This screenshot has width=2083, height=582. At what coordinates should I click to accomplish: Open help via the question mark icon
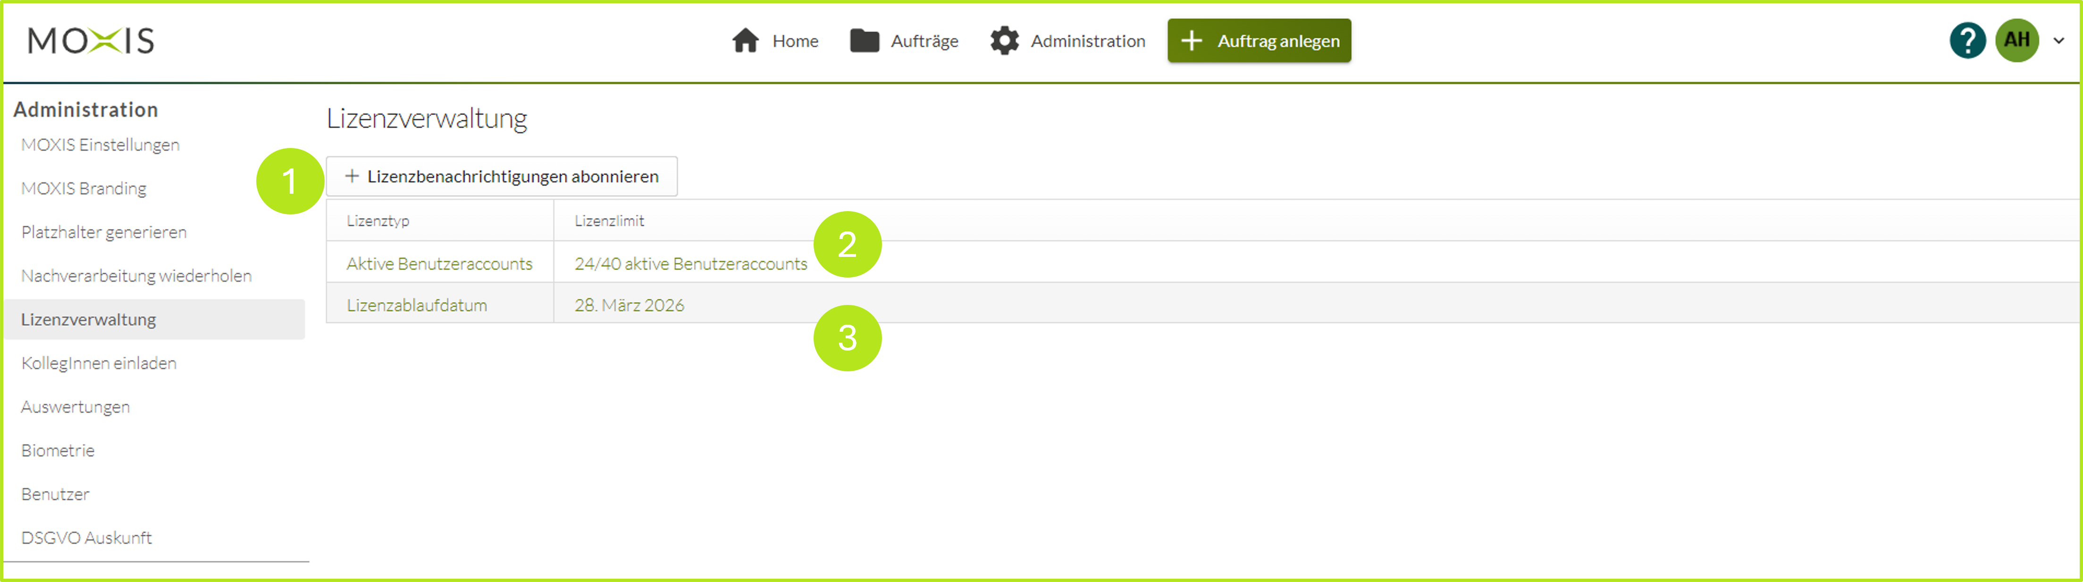coord(1966,41)
